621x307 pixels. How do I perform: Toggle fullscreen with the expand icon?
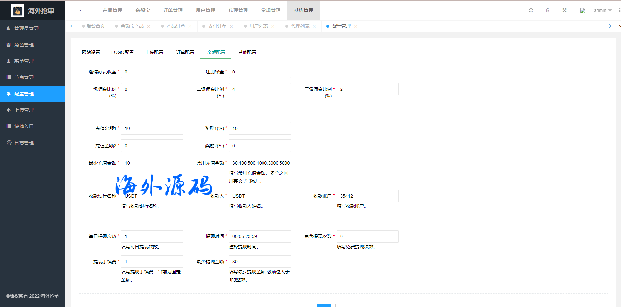click(x=565, y=10)
